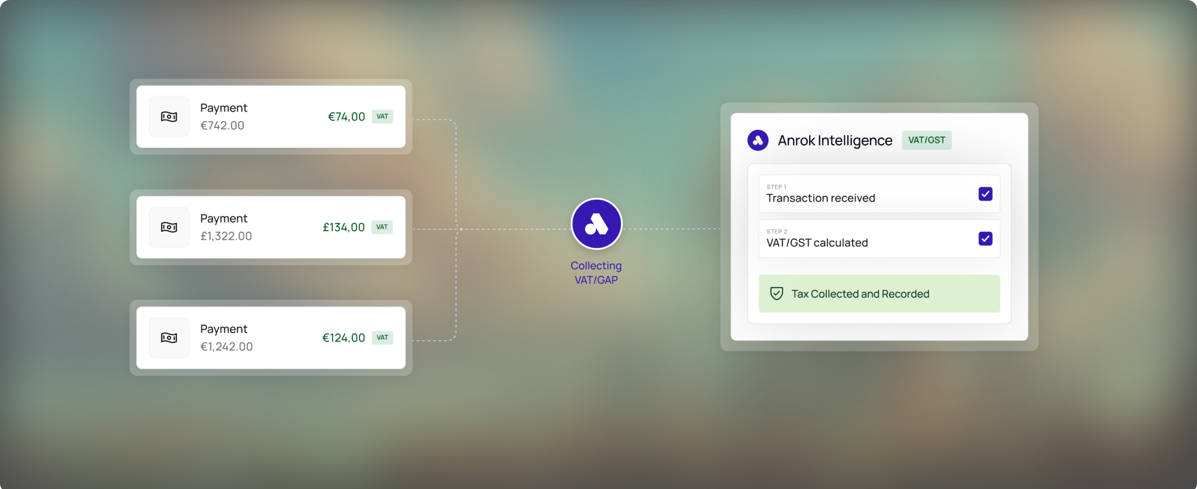
Task: Click the banknote icon beside the £1,322.00 payment
Action: pos(169,227)
